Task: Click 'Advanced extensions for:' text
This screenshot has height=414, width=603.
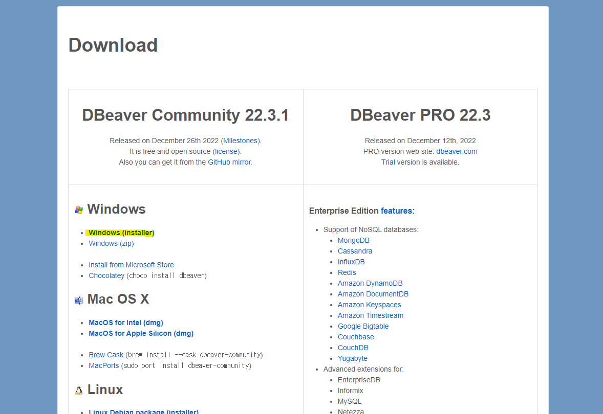Action: pos(363,370)
